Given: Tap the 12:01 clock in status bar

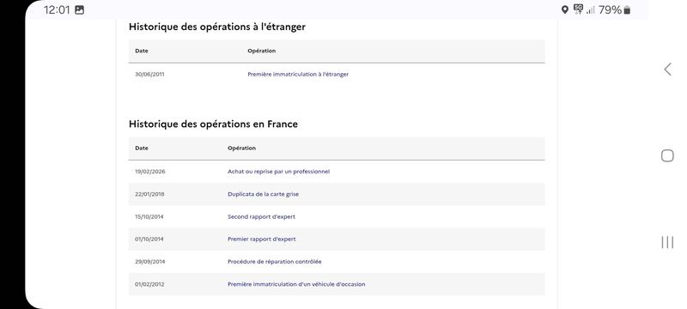Looking at the screenshot, I should click(x=57, y=9).
